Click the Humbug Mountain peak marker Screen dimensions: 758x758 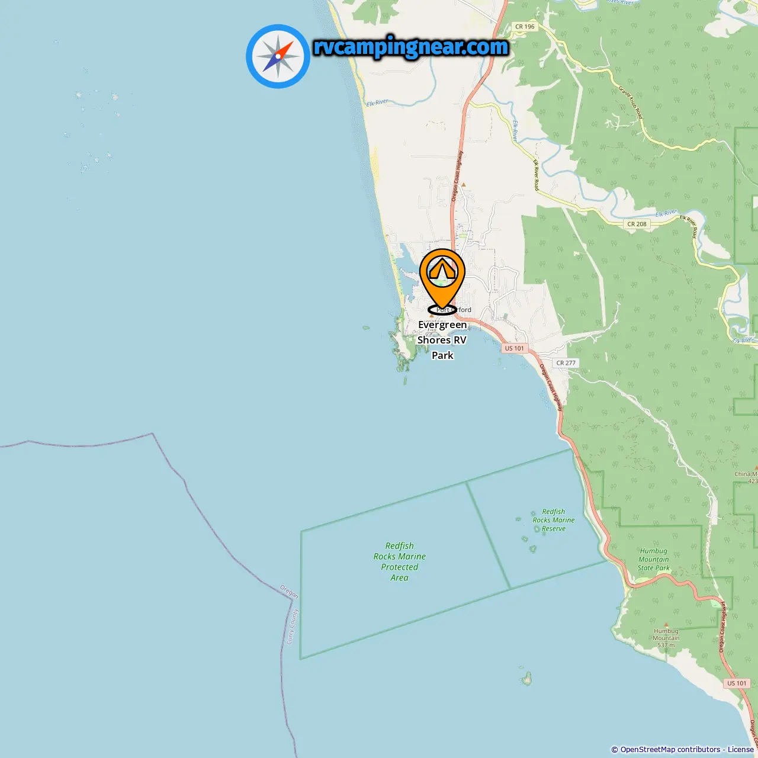666,625
